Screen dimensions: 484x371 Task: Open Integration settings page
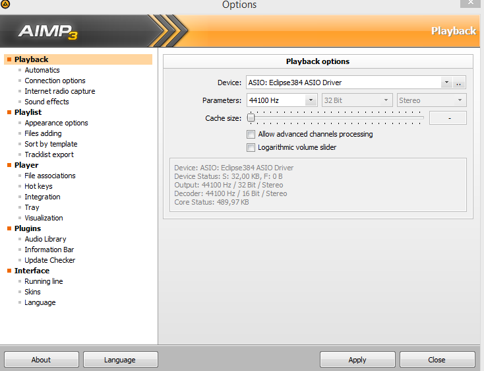[42, 197]
